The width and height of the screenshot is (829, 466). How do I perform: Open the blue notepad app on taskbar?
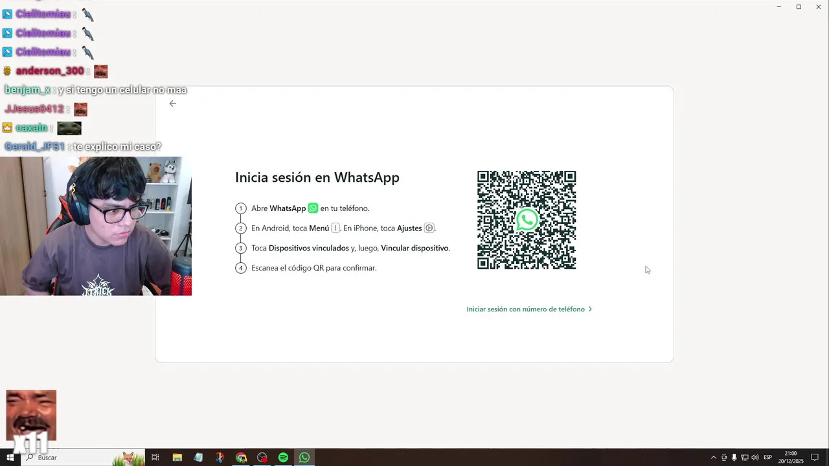click(x=198, y=458)
